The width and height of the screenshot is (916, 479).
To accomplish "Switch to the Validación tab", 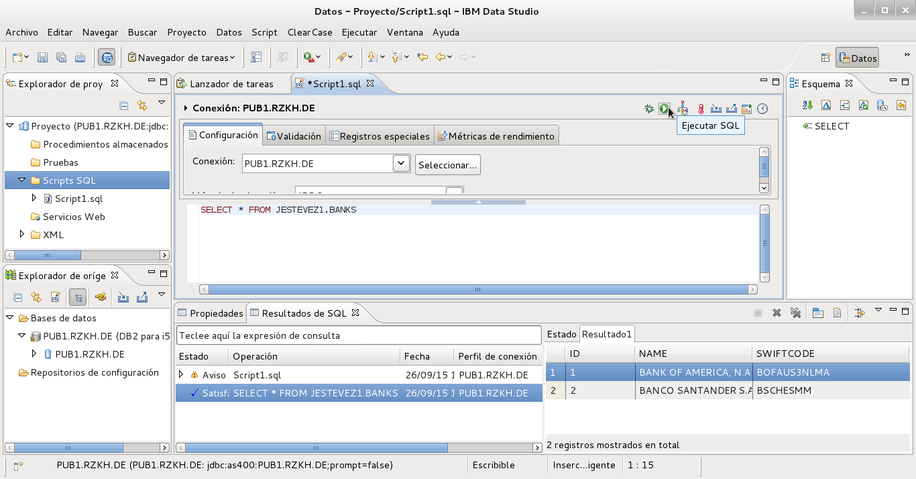I will (x=294, y=136).
